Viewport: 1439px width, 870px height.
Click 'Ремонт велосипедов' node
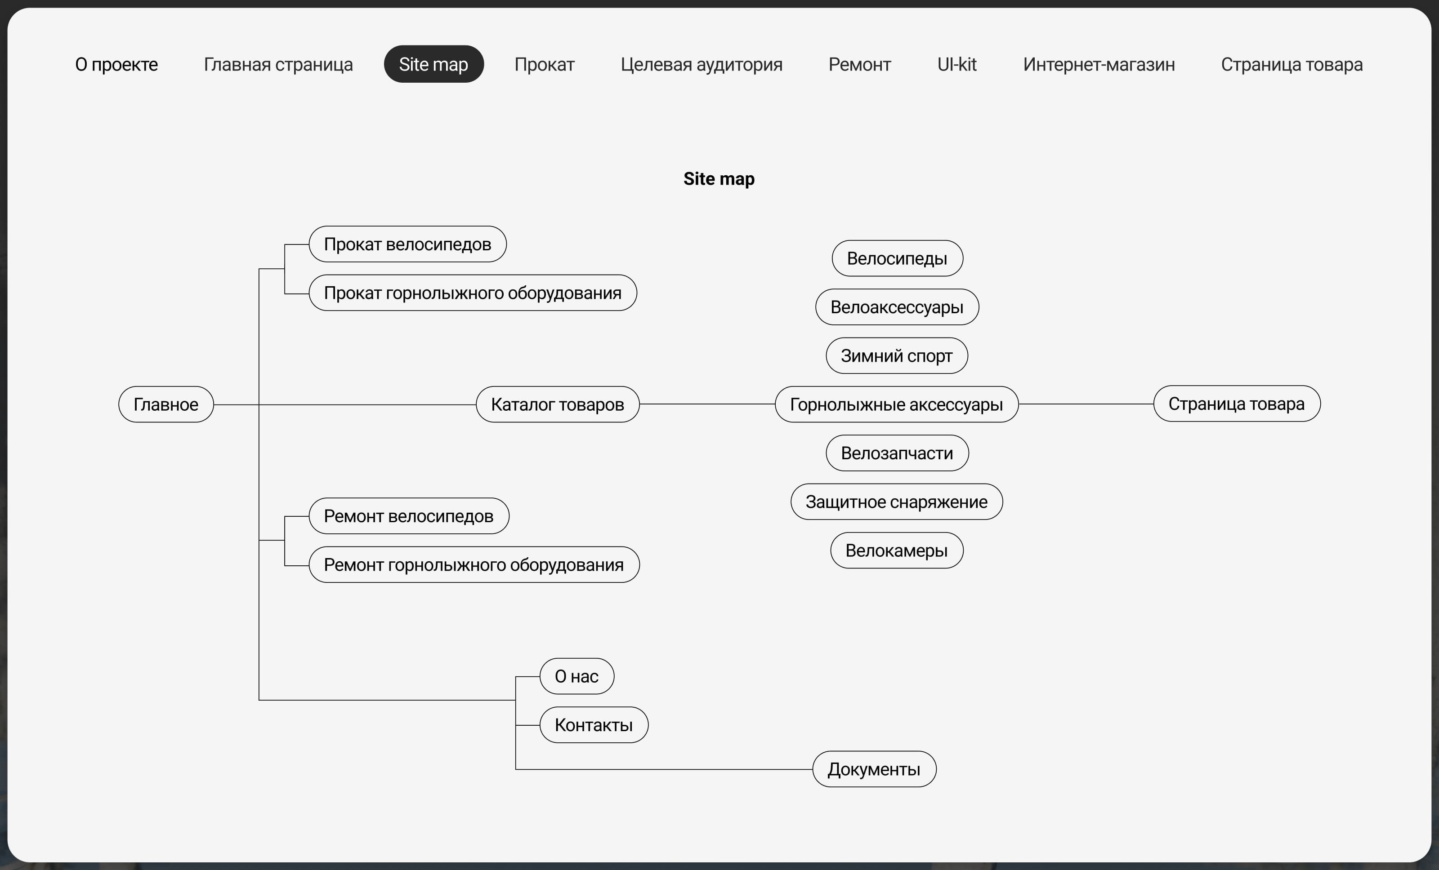click(409, 516)
